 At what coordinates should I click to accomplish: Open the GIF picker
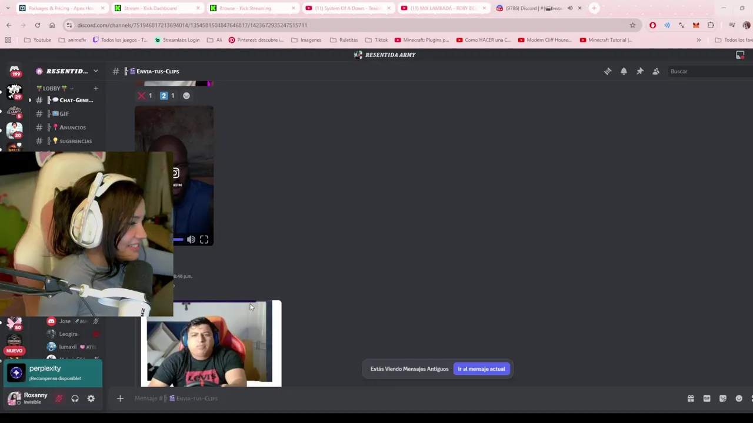tap(707, 398)
